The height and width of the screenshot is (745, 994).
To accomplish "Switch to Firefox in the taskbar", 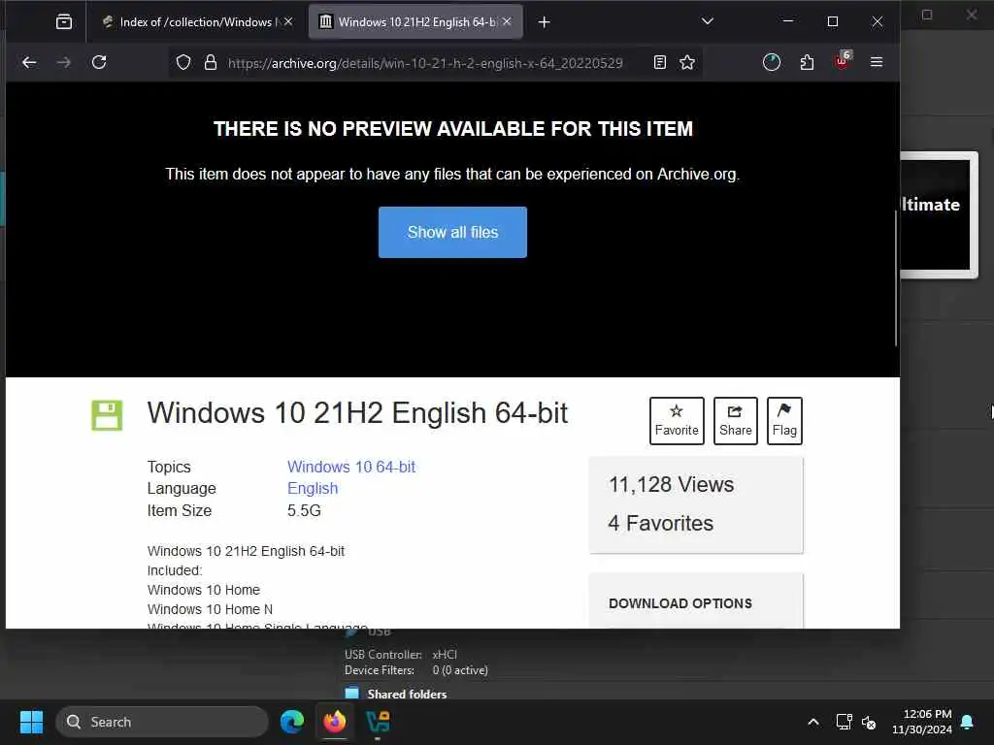I will pos(335,722).
